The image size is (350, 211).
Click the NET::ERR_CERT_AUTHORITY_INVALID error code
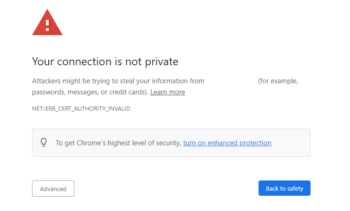point(81,109)
